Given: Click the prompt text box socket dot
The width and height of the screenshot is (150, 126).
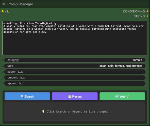Looking at the screenshot, I should click(x=3, y=21).
